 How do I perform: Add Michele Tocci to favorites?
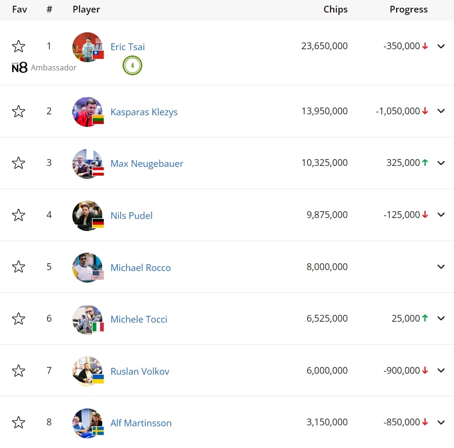click(18, 319)
